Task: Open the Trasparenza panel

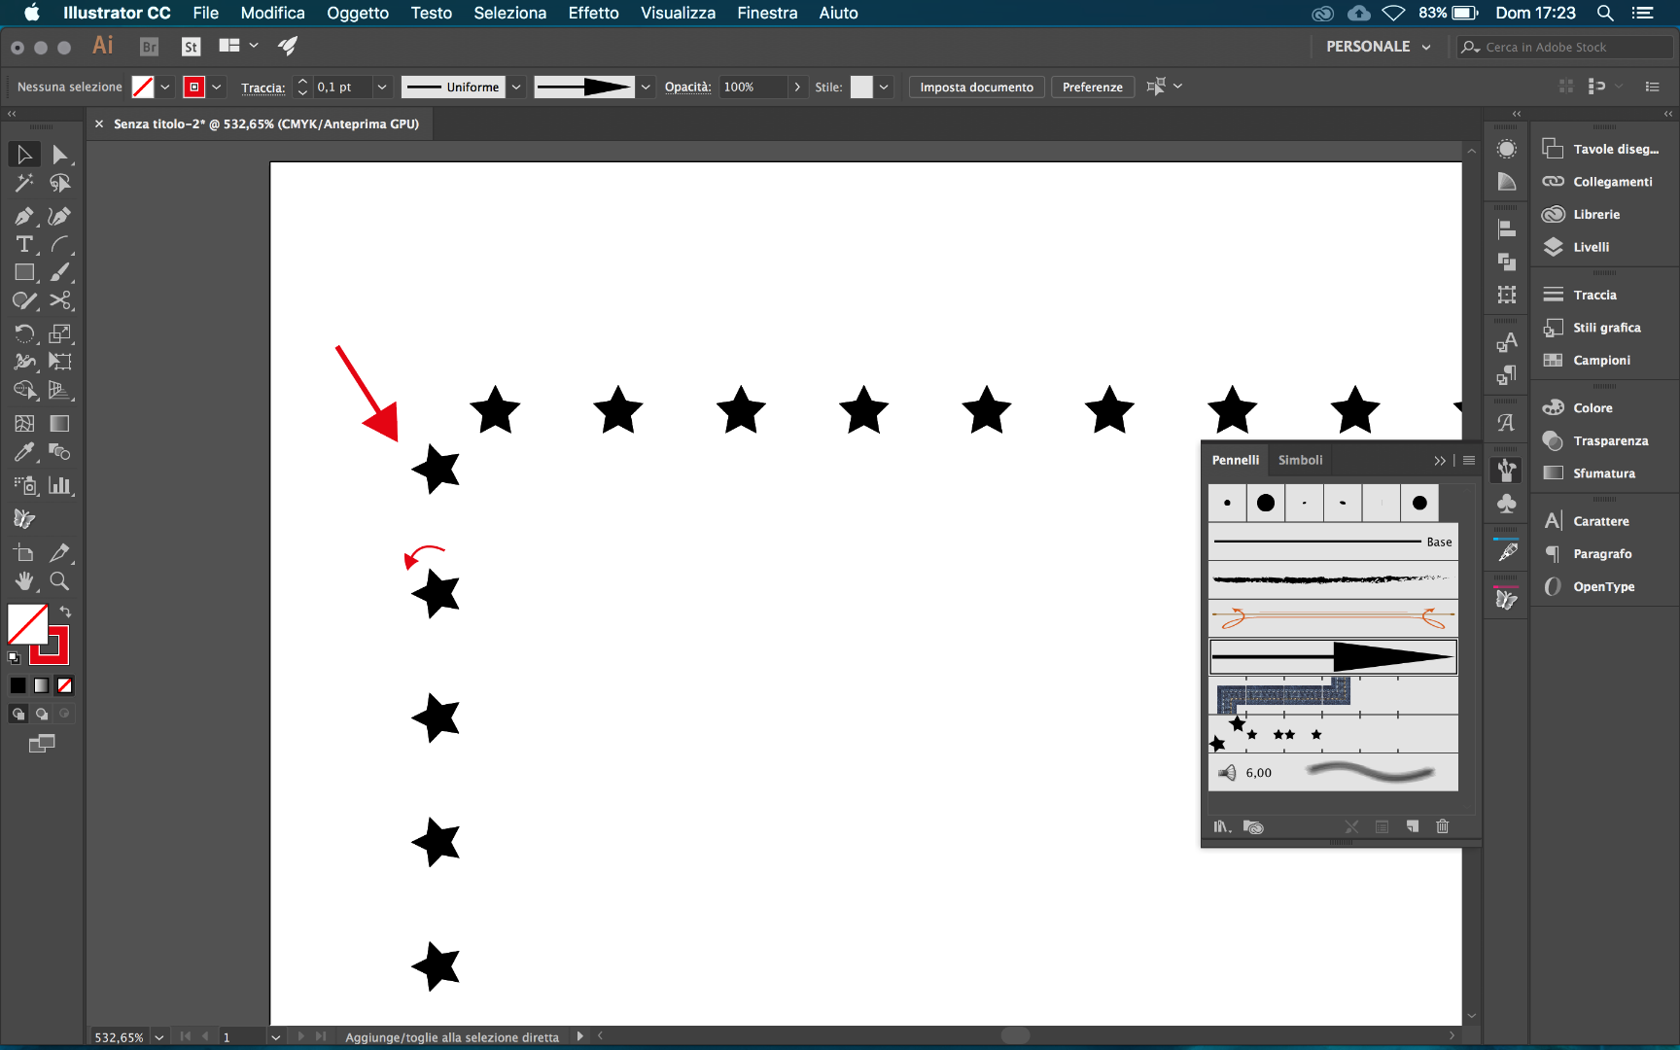Action: (x=1610, y=440)
